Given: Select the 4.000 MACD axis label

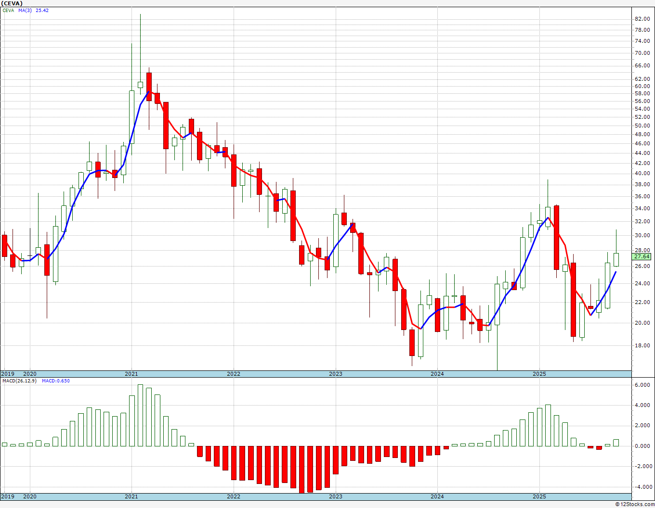Looking at the screenshot, I should (642, 405).
